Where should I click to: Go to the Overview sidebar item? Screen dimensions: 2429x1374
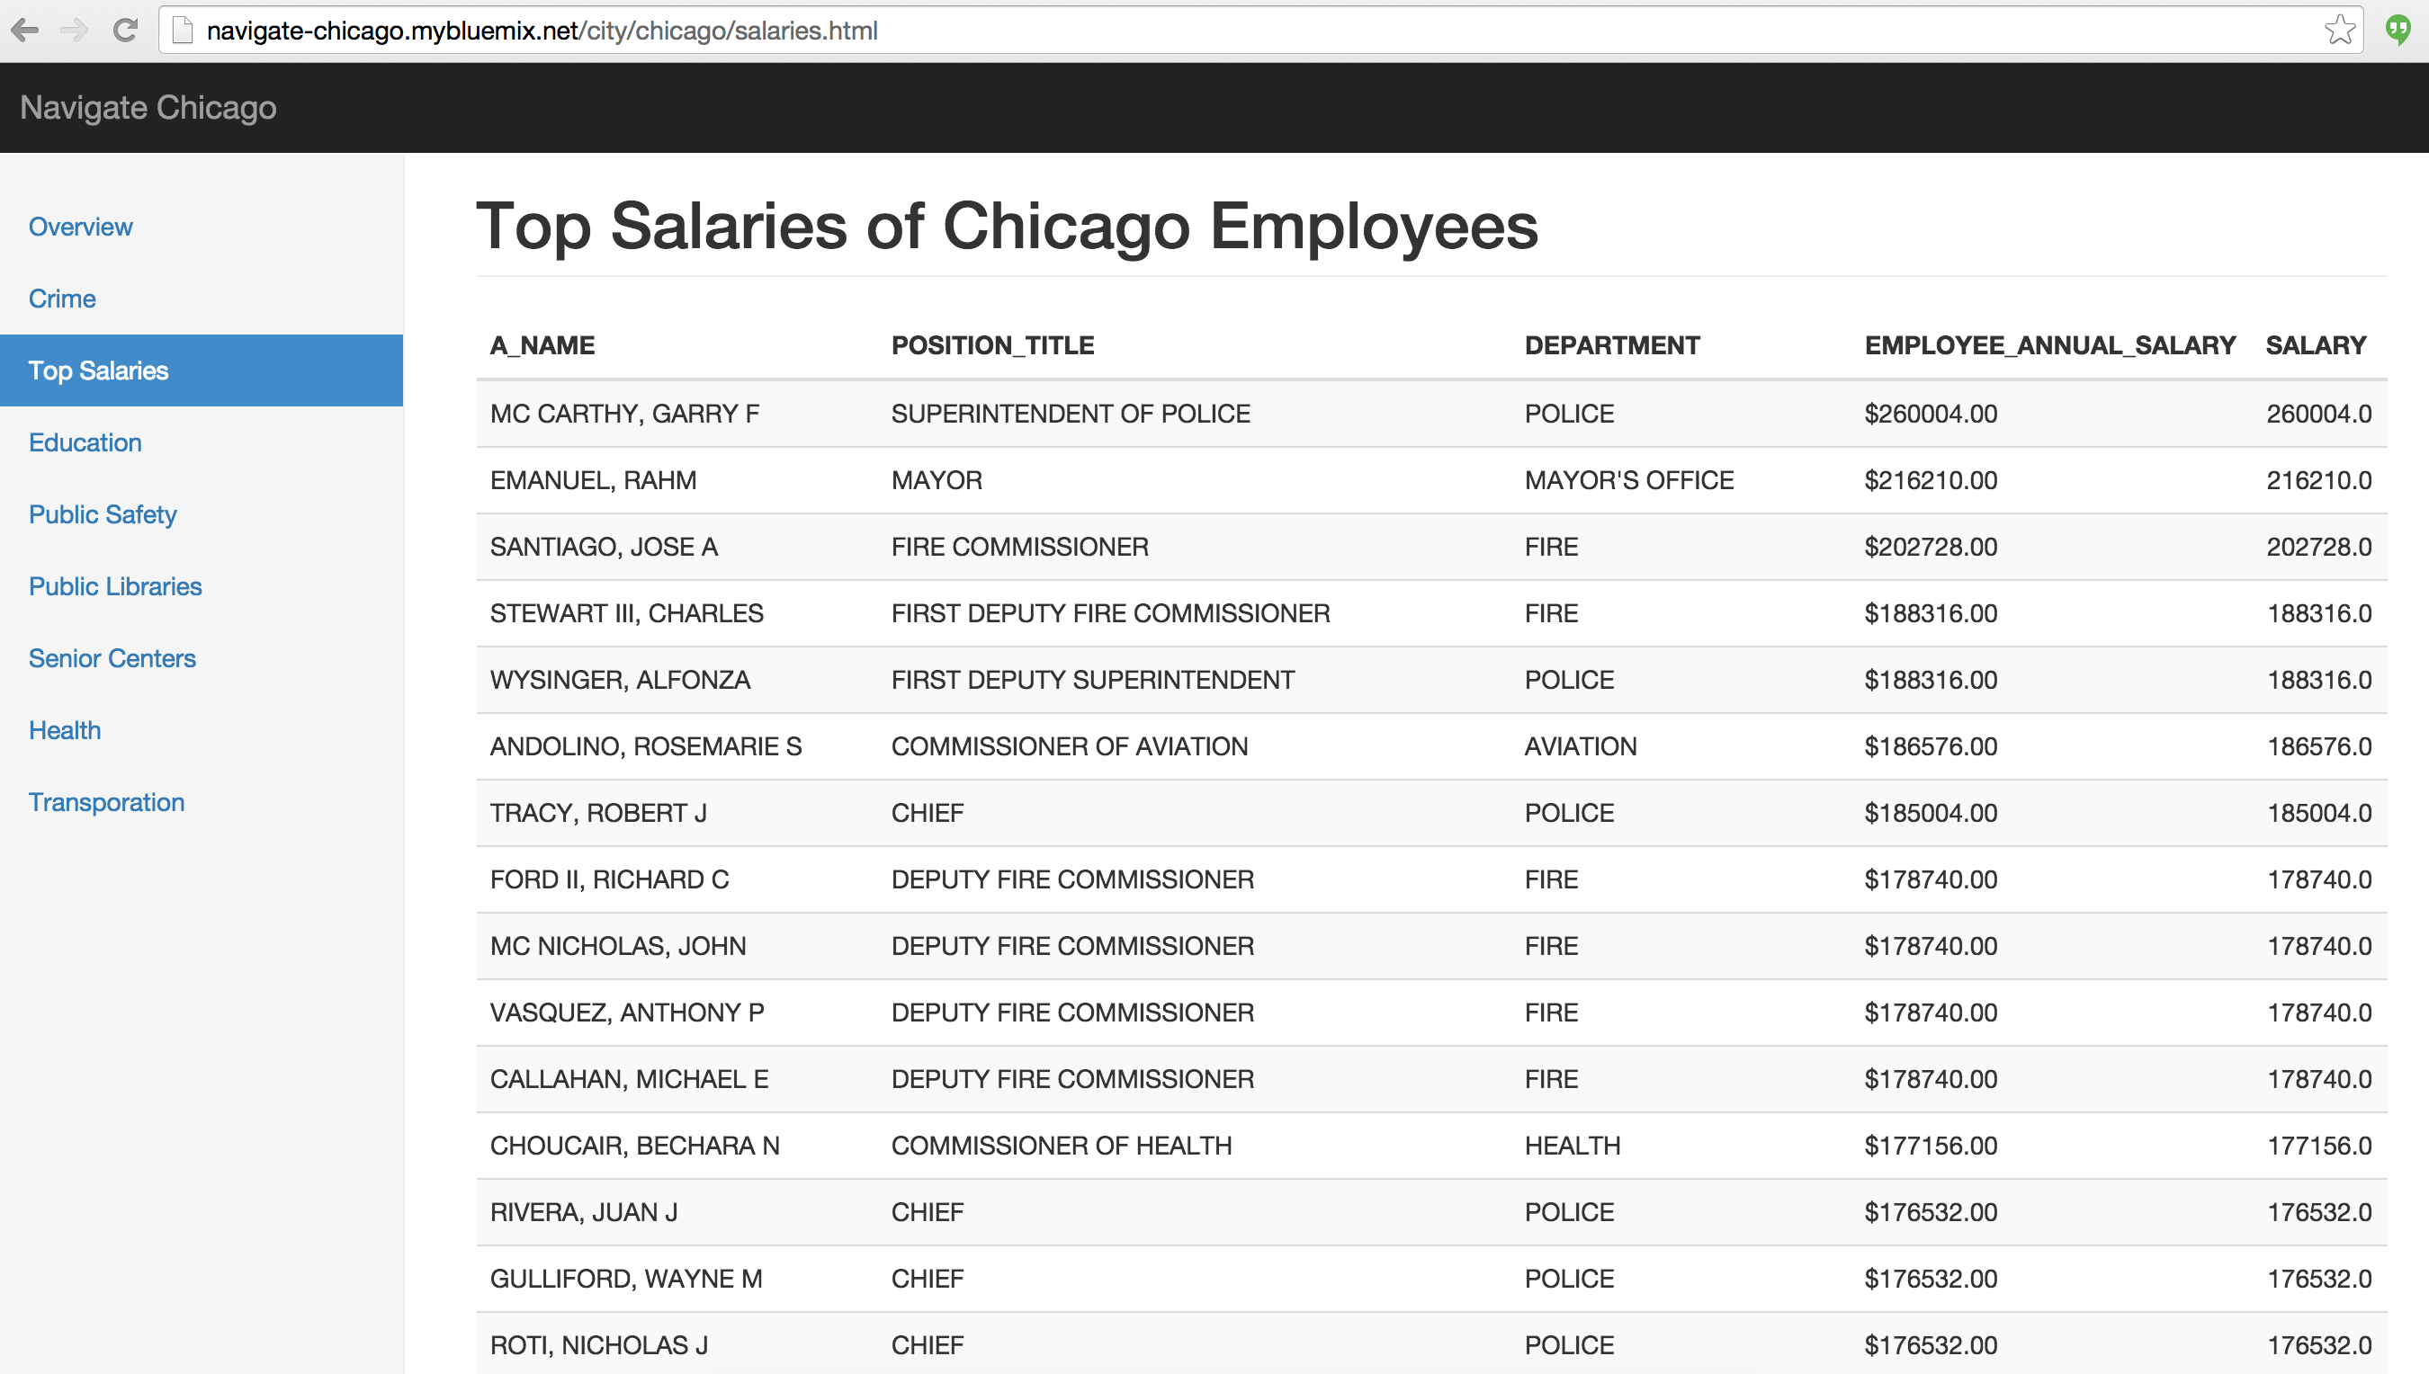coord(80,227)
